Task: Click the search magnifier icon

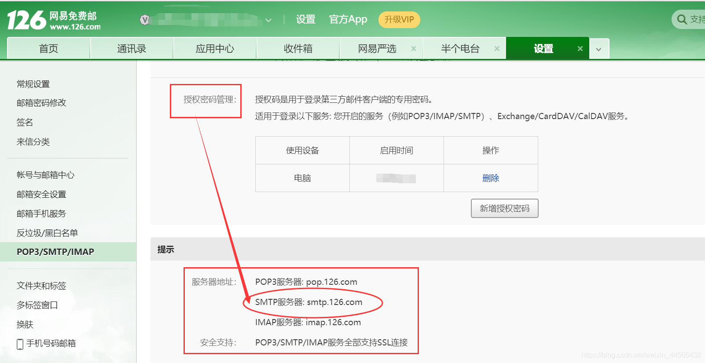Action: tap(682, 19)
